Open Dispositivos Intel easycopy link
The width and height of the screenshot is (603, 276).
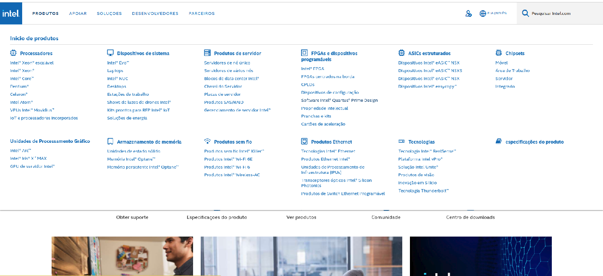[x=428, y=87]
